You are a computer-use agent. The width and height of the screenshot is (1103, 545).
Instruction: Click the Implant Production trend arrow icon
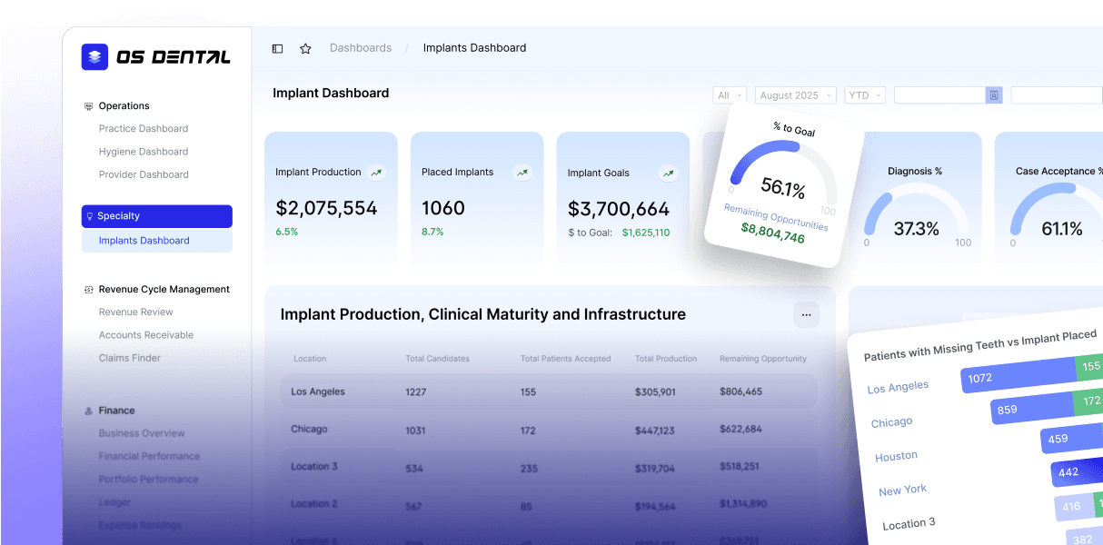click(376, 172)
